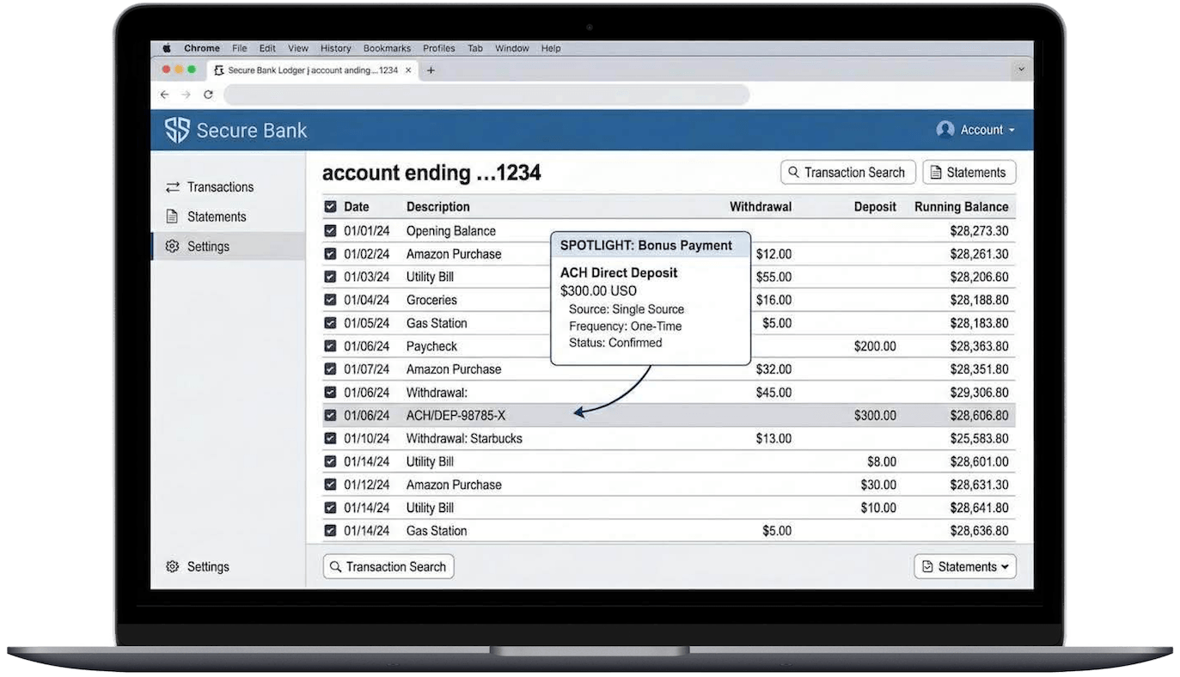1180x677 pixels.
Task: Click the browser reload icon
Action: [208, 95]
